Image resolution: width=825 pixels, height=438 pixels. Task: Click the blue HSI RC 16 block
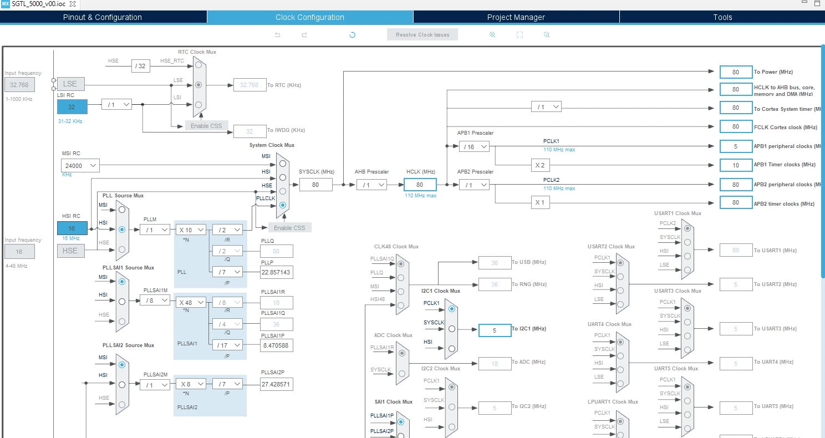(x=72, y=228)
